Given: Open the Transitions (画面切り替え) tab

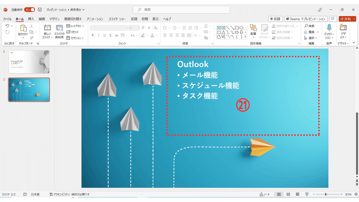Looking at the screenshot, I should click(x=73, y=19).
